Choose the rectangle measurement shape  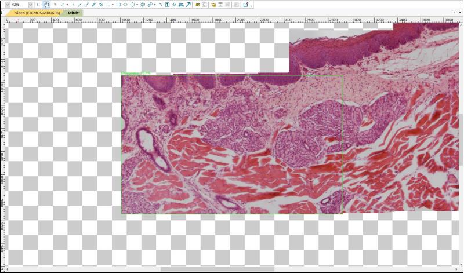(118, 4)
